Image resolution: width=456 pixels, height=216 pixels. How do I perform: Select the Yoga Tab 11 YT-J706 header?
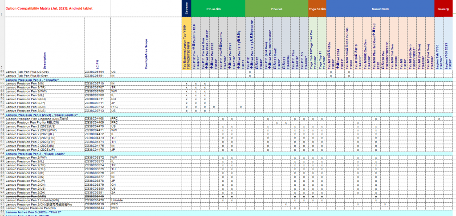tap(322, 44)
